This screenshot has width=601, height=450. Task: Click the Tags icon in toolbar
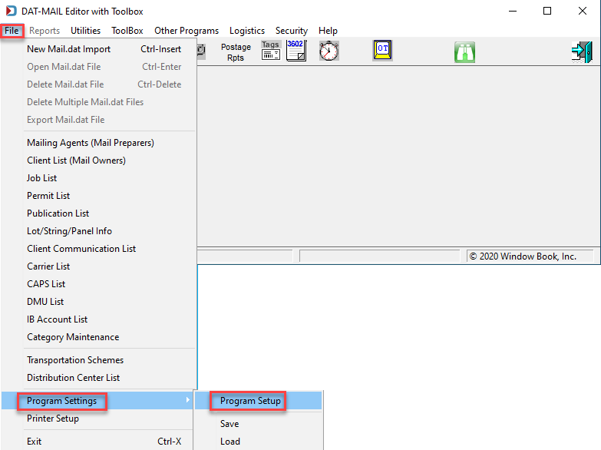(x=271, y=50)
